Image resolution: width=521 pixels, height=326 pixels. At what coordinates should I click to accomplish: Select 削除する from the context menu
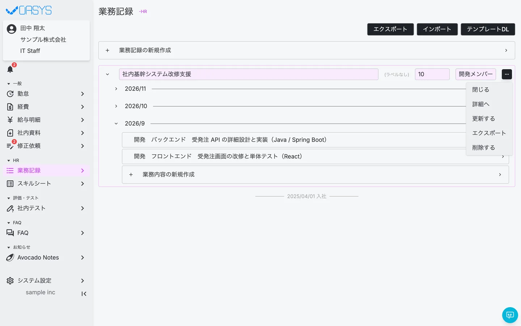[x=489, y=147]
